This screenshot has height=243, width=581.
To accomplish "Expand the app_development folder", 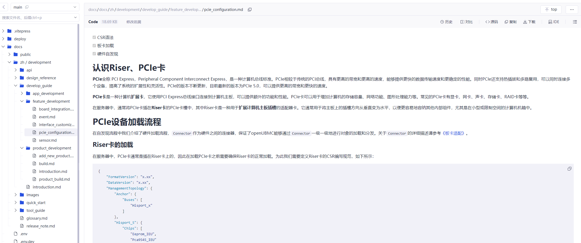I will click(x=22, y=94).
